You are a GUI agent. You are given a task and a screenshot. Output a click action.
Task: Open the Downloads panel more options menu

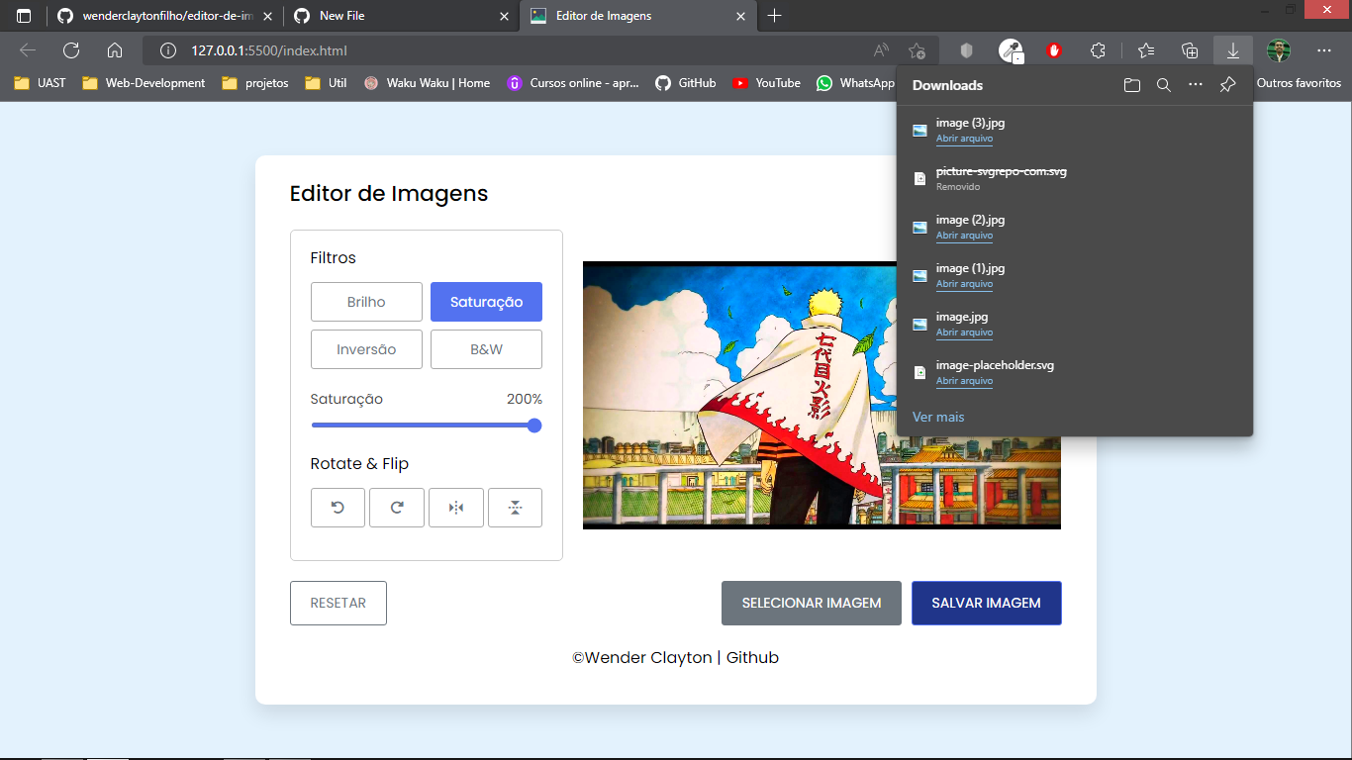point(1195,85)
